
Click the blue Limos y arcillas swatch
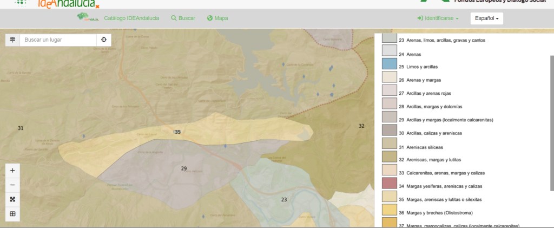(390, 64)
